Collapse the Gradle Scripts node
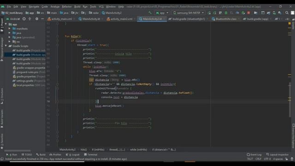295x166 pixels. [6, 46]
